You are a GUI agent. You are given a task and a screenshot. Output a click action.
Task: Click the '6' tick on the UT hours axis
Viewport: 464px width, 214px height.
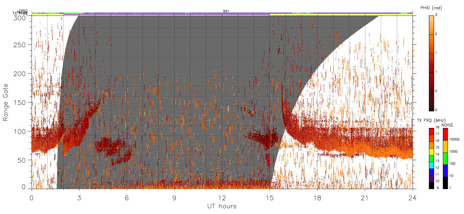click(x=127, y=197)
